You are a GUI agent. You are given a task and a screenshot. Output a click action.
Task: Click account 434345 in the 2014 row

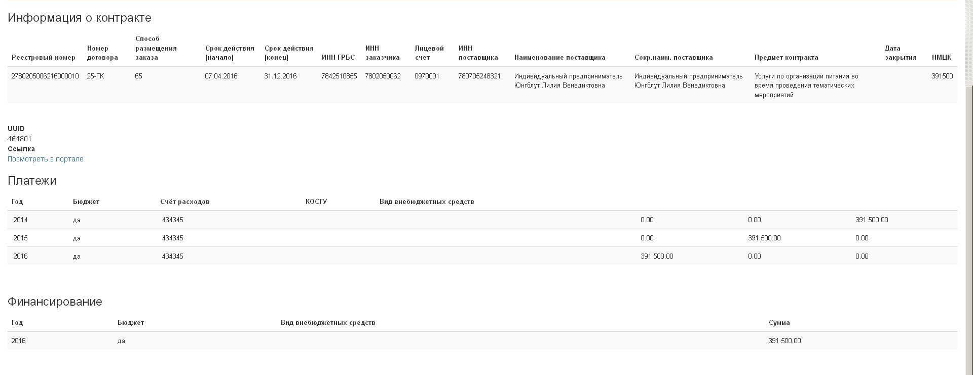173,220
